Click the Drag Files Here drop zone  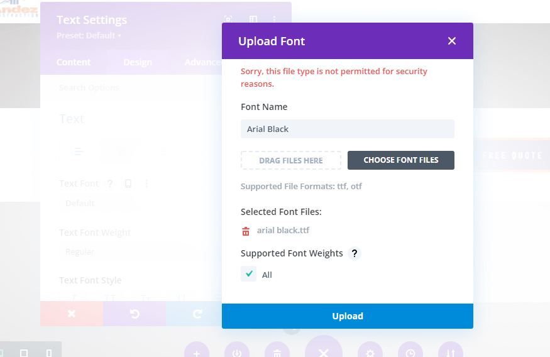pyautogui.click(x=291, y=161)
